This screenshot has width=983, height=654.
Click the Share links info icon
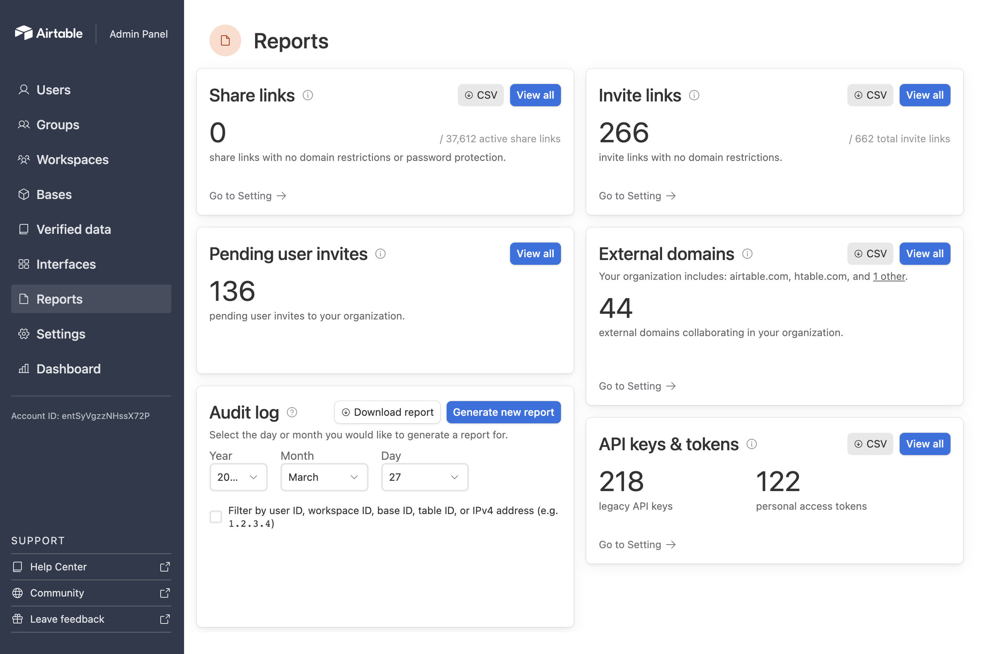pos(307,95)
